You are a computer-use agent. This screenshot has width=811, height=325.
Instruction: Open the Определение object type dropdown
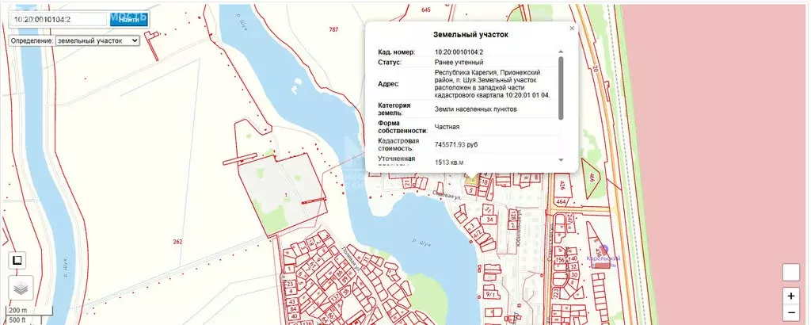click(x=97, y=40)
